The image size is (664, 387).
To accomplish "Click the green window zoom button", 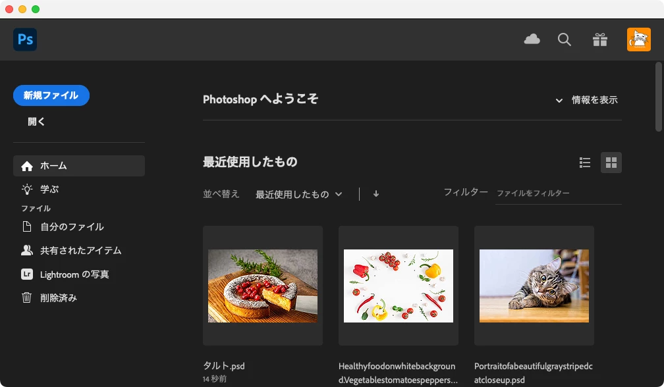I will [x=36, y=9].
